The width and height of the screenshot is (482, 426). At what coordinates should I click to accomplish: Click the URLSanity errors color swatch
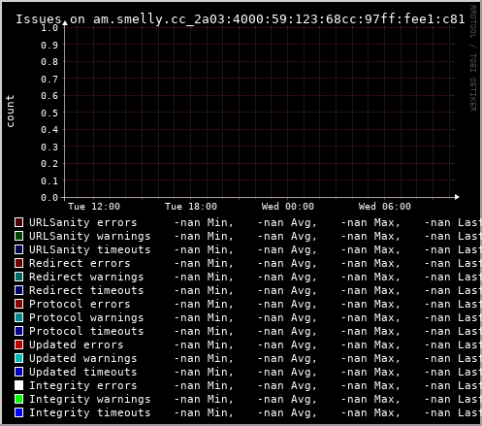tap(19, 222)
